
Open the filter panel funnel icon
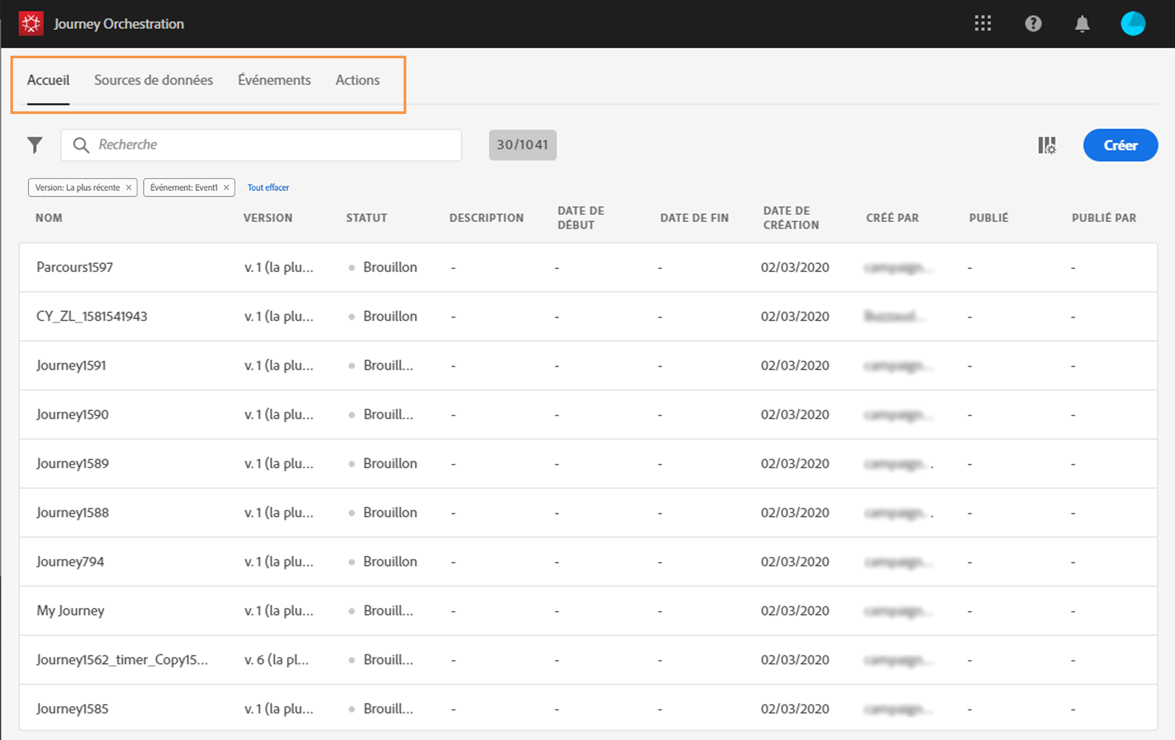(x=35, y=145)
